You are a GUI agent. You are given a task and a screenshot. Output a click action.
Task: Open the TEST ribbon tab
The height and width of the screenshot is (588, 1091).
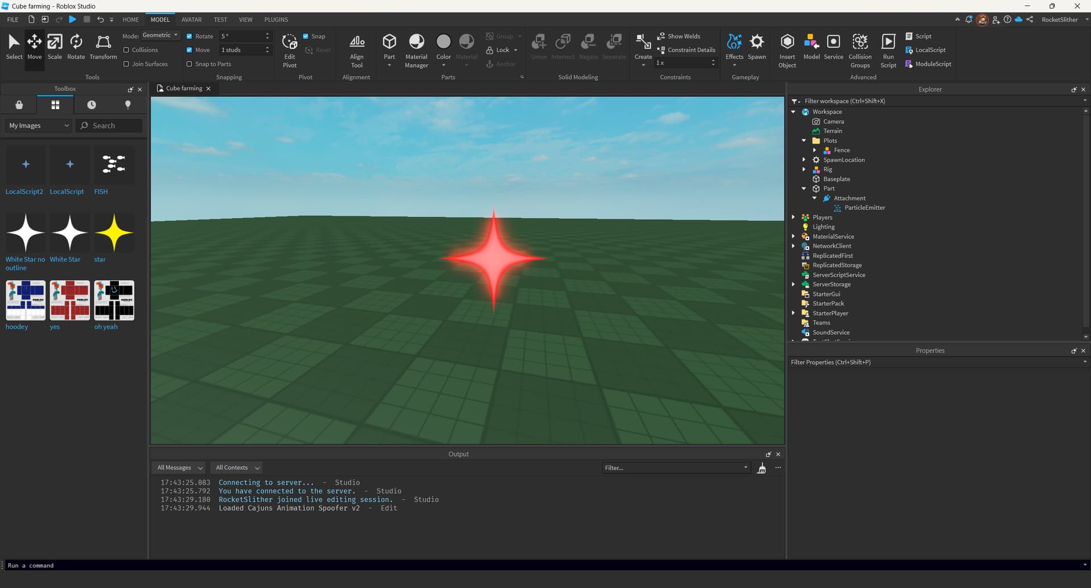(x=220, y=19)
